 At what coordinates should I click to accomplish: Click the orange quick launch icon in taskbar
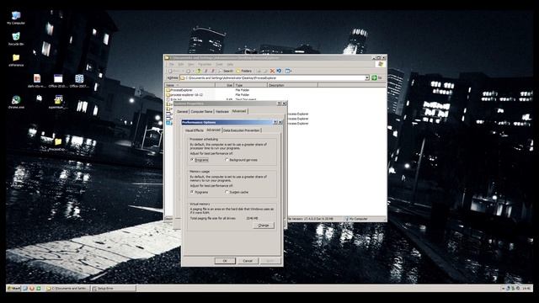point(32,288)
